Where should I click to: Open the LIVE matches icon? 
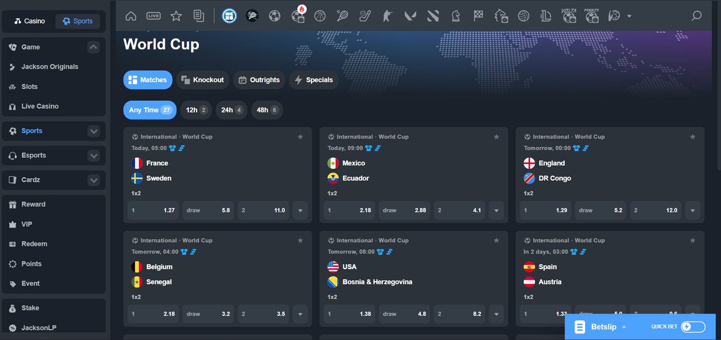point(153,16)
